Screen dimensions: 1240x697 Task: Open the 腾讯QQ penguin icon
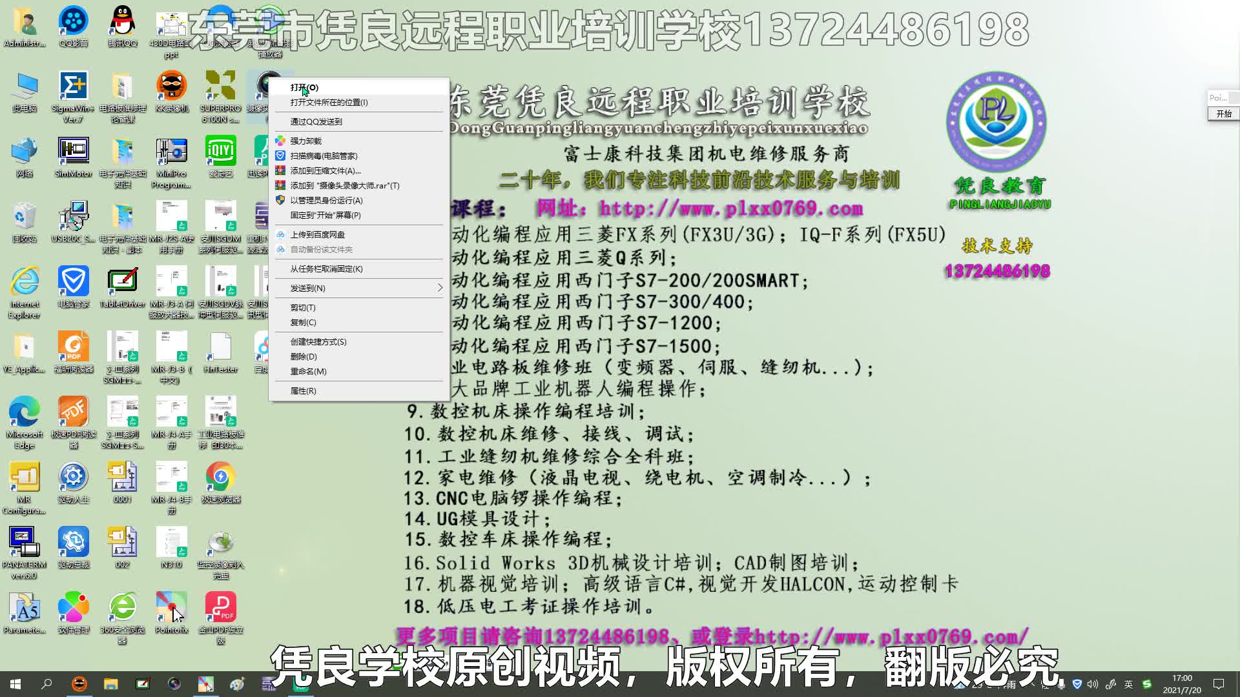[x=122, y=26]
